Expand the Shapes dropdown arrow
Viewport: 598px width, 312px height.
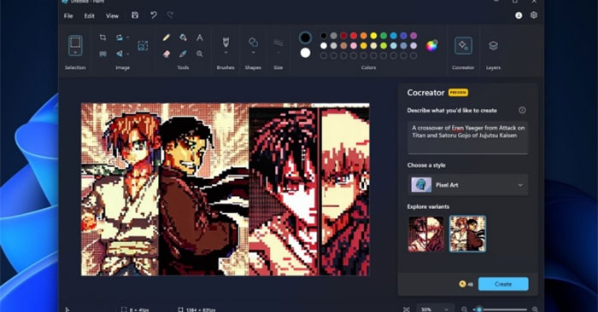pyautogui.click(x=253, y=53)
